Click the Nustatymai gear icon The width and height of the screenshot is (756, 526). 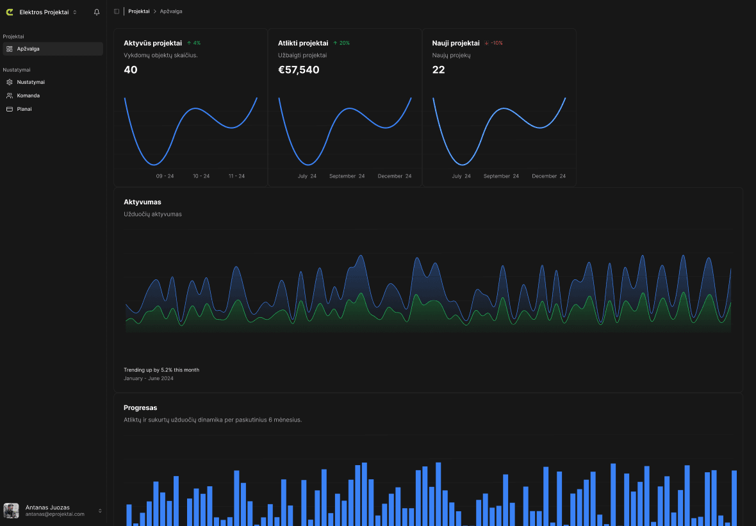click(x=10, y=82)
